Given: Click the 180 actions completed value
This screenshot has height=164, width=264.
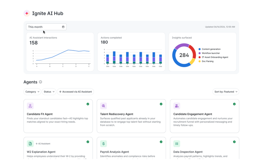Looking at the screenshot, I should coord(104,42).
